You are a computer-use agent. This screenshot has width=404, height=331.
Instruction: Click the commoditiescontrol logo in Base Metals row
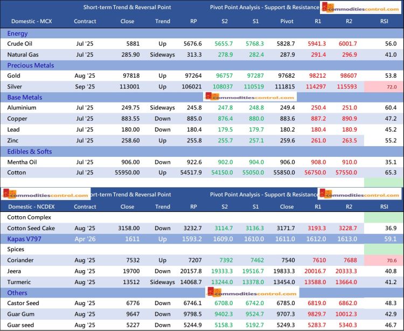[249, 98]
